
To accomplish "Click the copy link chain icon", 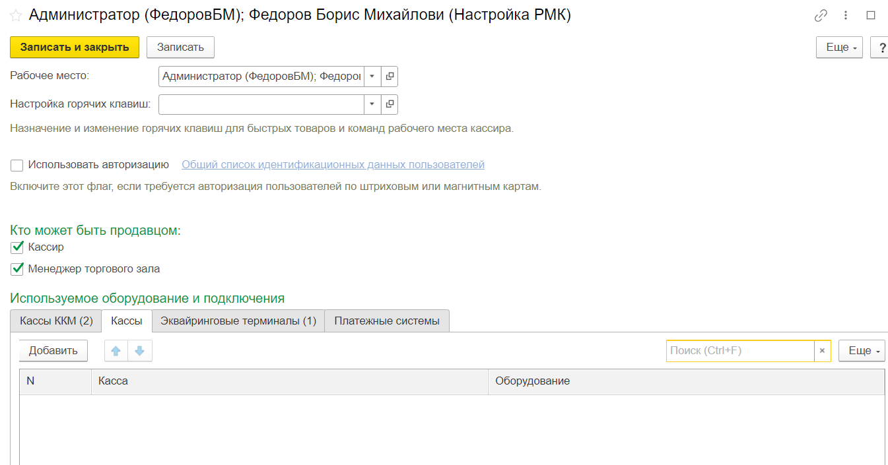I will point(821,16).
